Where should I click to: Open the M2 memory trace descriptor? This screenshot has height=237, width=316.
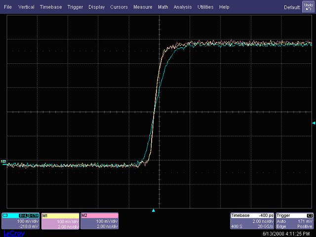point(99,220)
